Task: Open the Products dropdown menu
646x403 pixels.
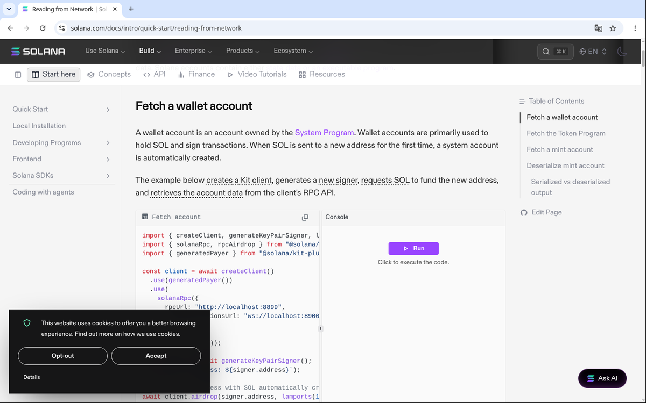Action: point(243,51)
